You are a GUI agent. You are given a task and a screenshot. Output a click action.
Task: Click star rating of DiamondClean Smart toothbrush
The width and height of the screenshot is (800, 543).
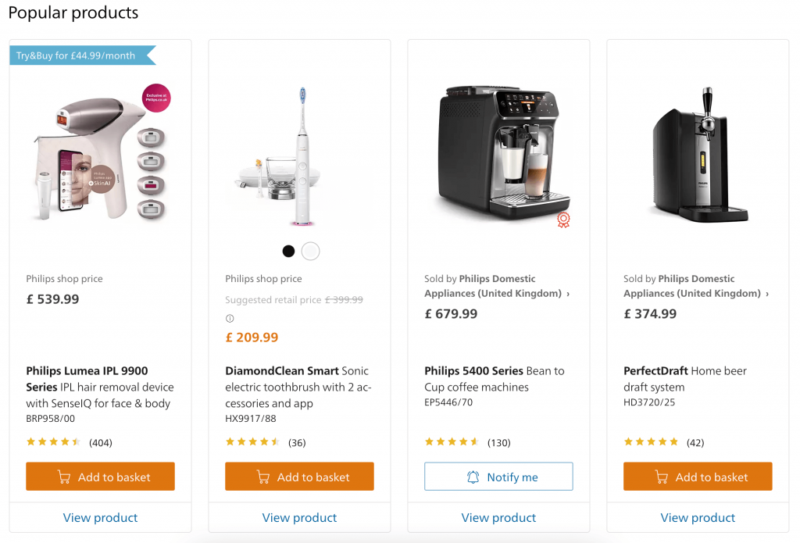click(x=253, y=442)
